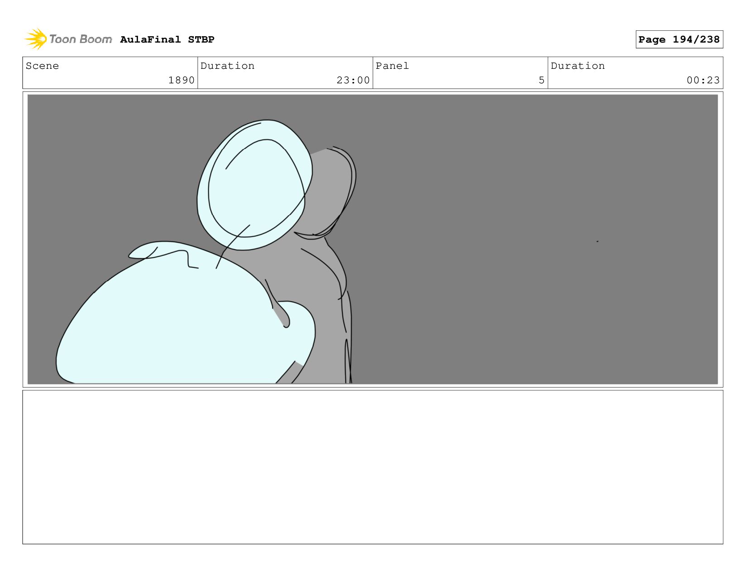
Task: Click panel duration value 00:23
Action: coord(703,80)
